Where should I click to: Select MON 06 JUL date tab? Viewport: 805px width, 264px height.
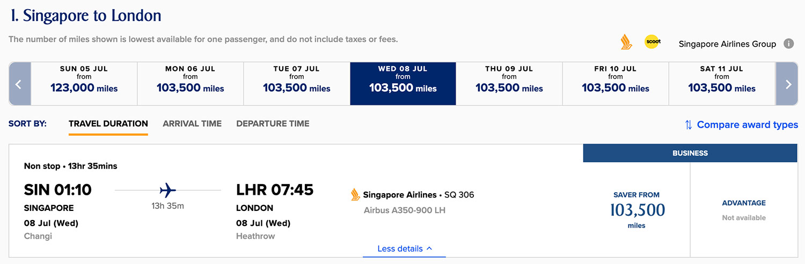click(x=191, y=84)
